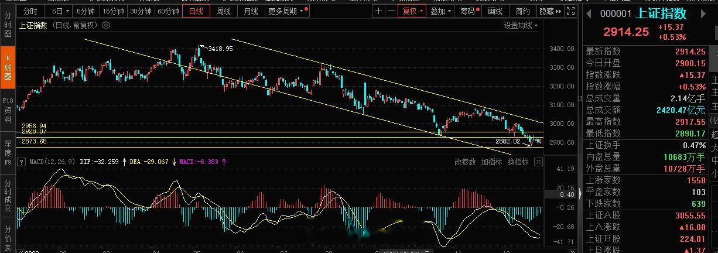Select the 30分钟 chart period
Image resolution: width=718 pixels, height=253 pixels.
(141, 11)
